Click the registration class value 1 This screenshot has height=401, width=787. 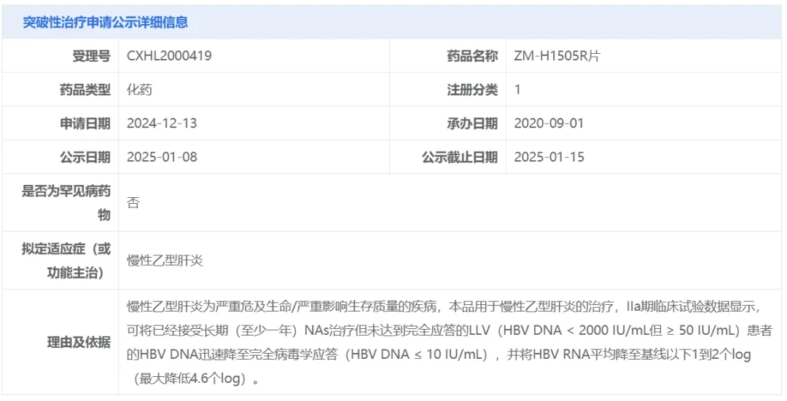[x=517, y=90]
